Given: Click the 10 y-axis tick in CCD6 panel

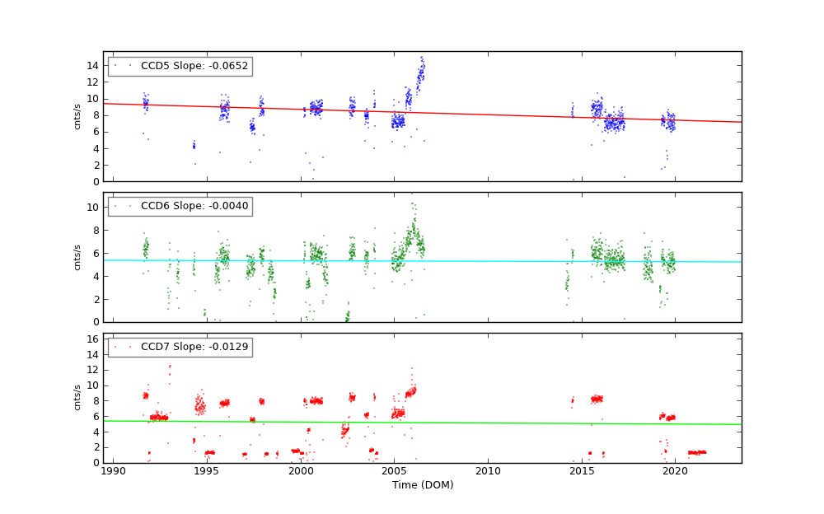Looking at the screenshot, I should pyautogui.click(x=93, y=207).
